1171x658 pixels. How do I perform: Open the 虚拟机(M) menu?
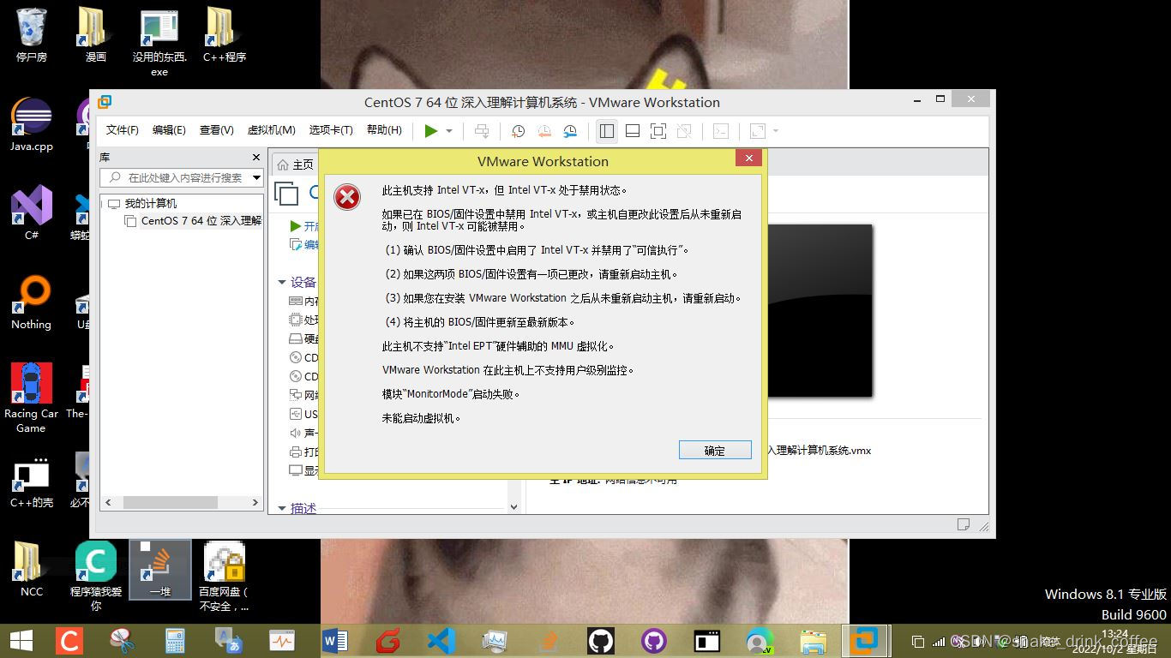coord(271,130)
